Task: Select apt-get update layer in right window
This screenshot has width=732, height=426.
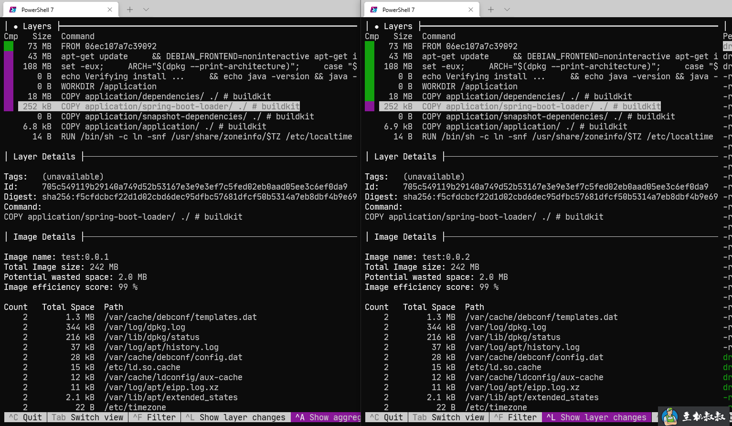Action: point(549,56)
